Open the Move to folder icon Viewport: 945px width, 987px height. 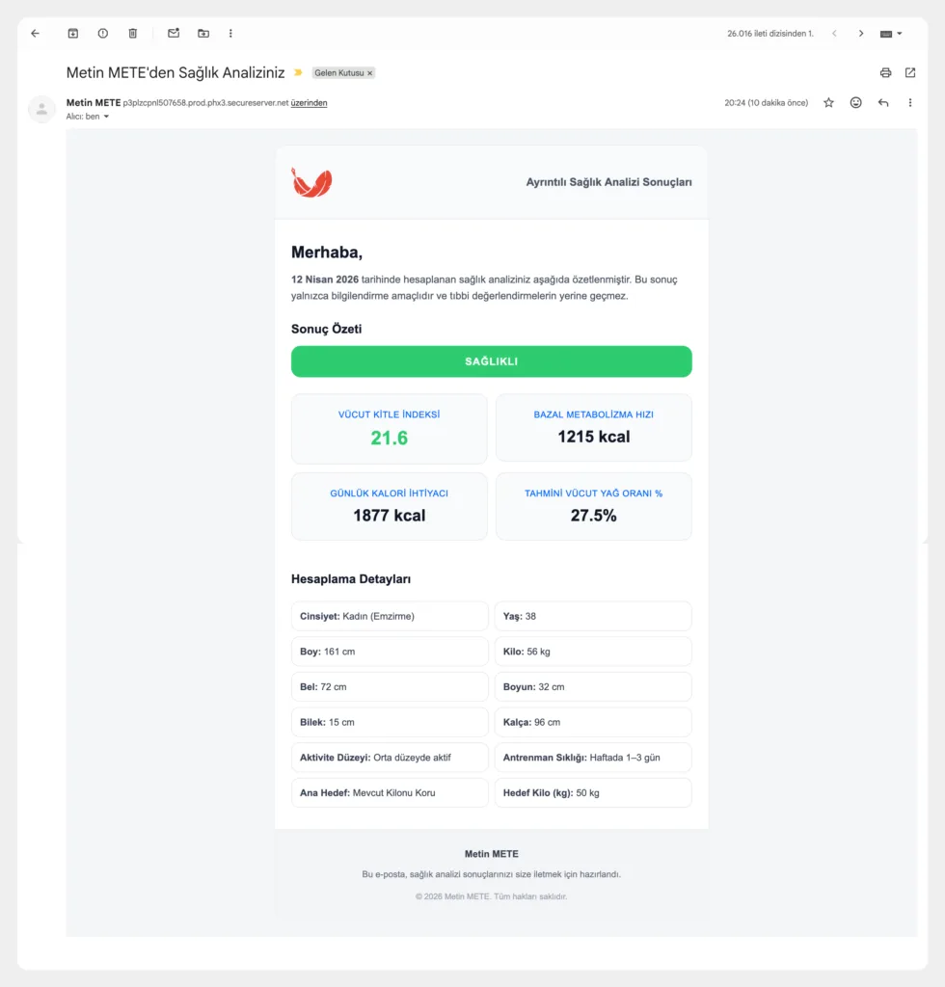[203, 33]
